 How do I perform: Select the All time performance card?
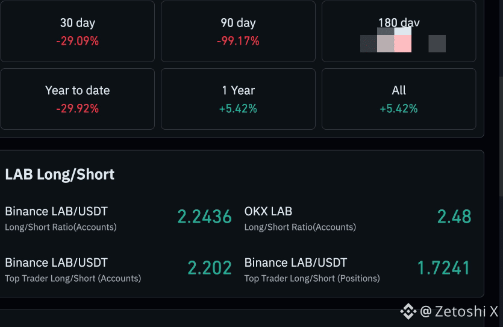(x=399, y=99)
